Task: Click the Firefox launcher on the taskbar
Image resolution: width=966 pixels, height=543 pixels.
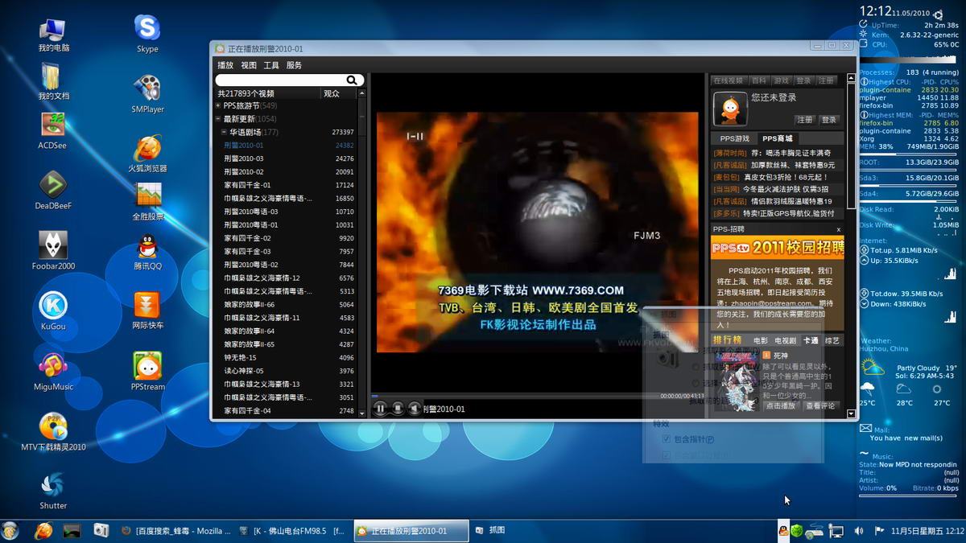Action: click(43, 531)
